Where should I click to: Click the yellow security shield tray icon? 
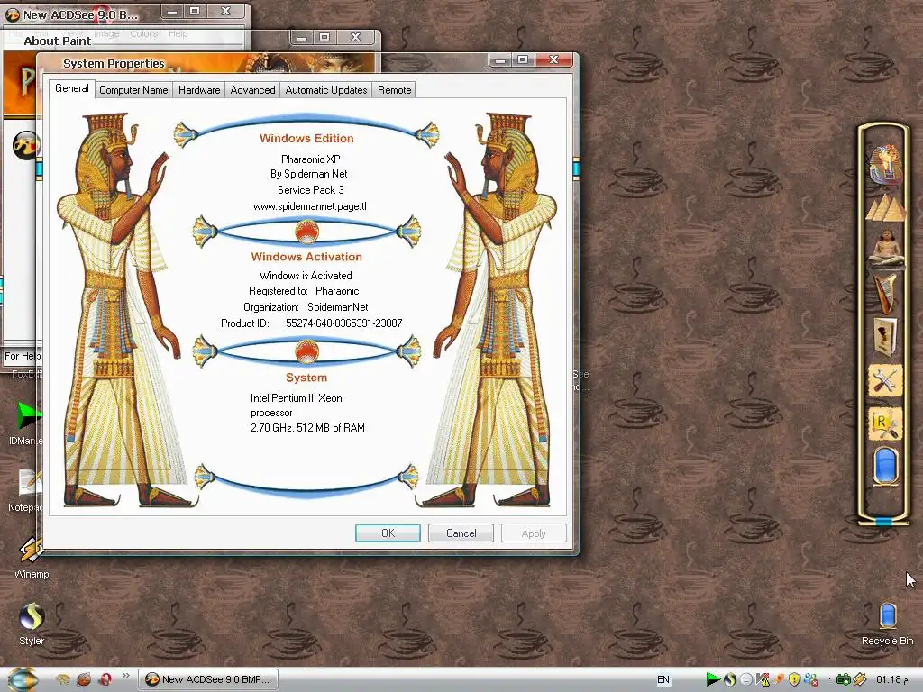coord(795,679)
